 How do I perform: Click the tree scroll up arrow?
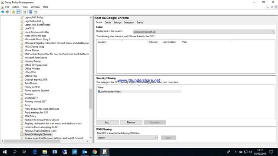(x=91, y=17)
